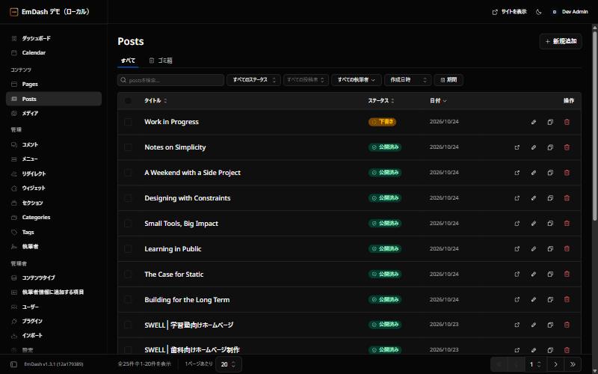The width and height of the screenshot is (598, 374).
Task: Duplicate the Designing with Constraints post
Action: point(550,198)
